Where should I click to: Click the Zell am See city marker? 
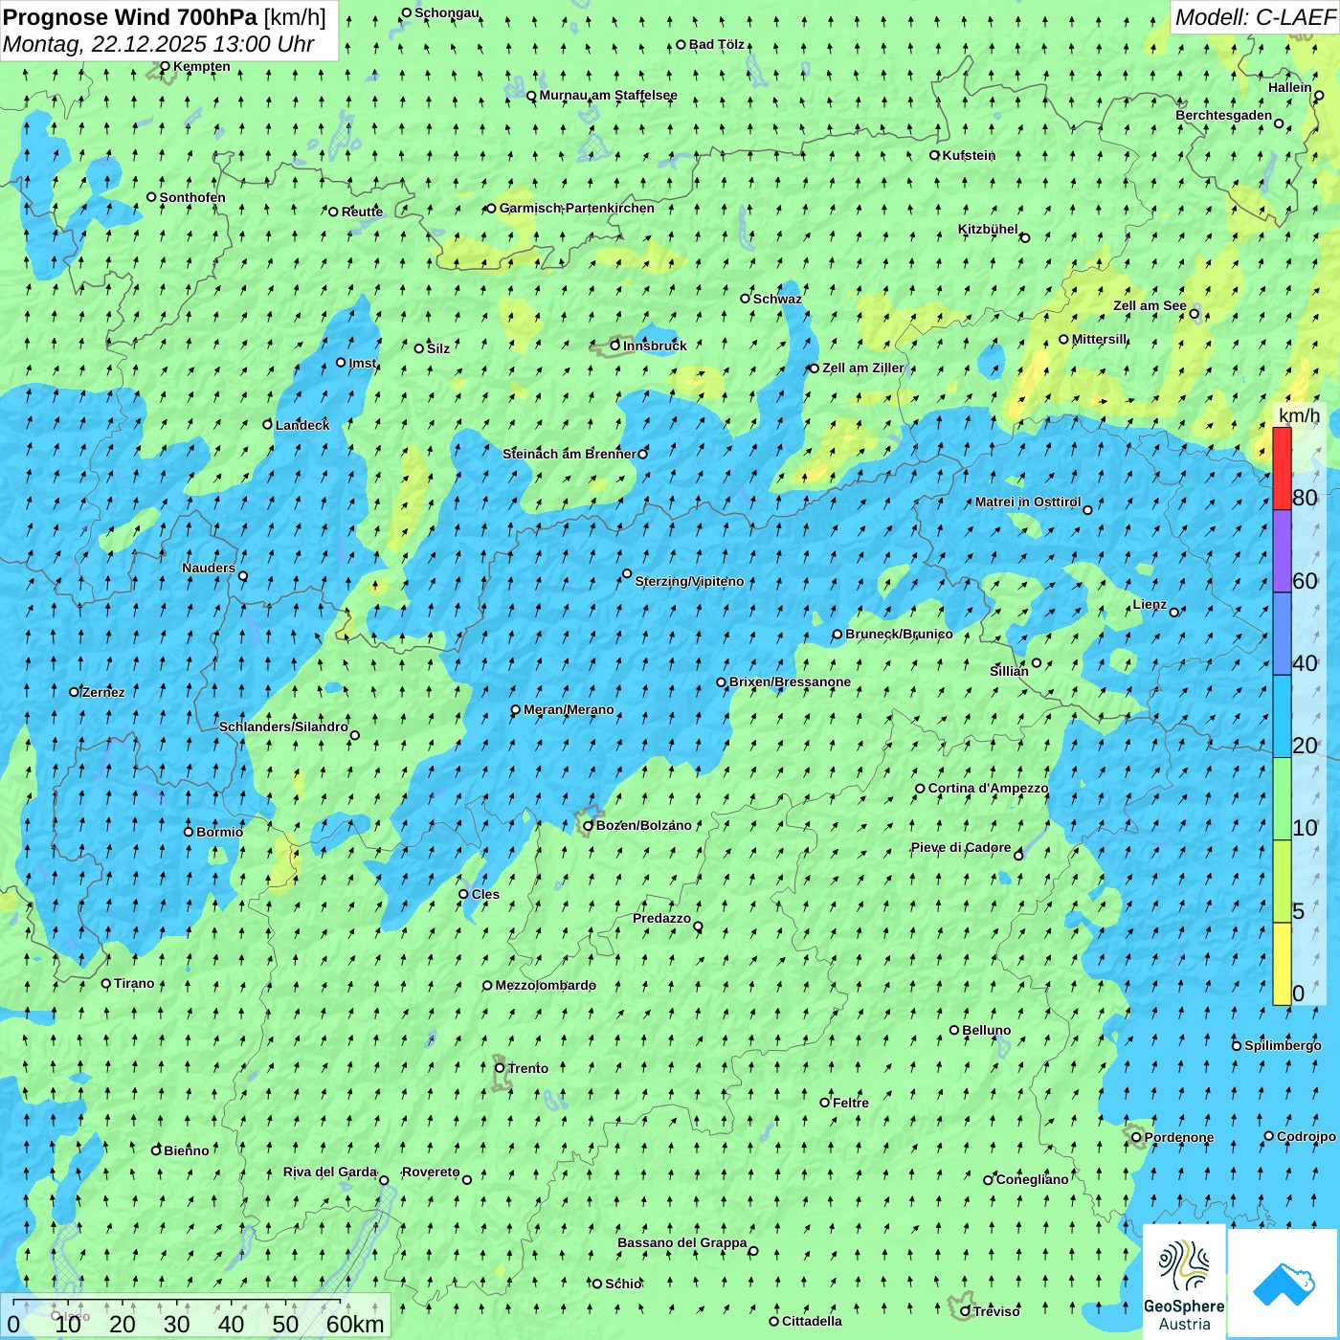(x=1194, y=313)
